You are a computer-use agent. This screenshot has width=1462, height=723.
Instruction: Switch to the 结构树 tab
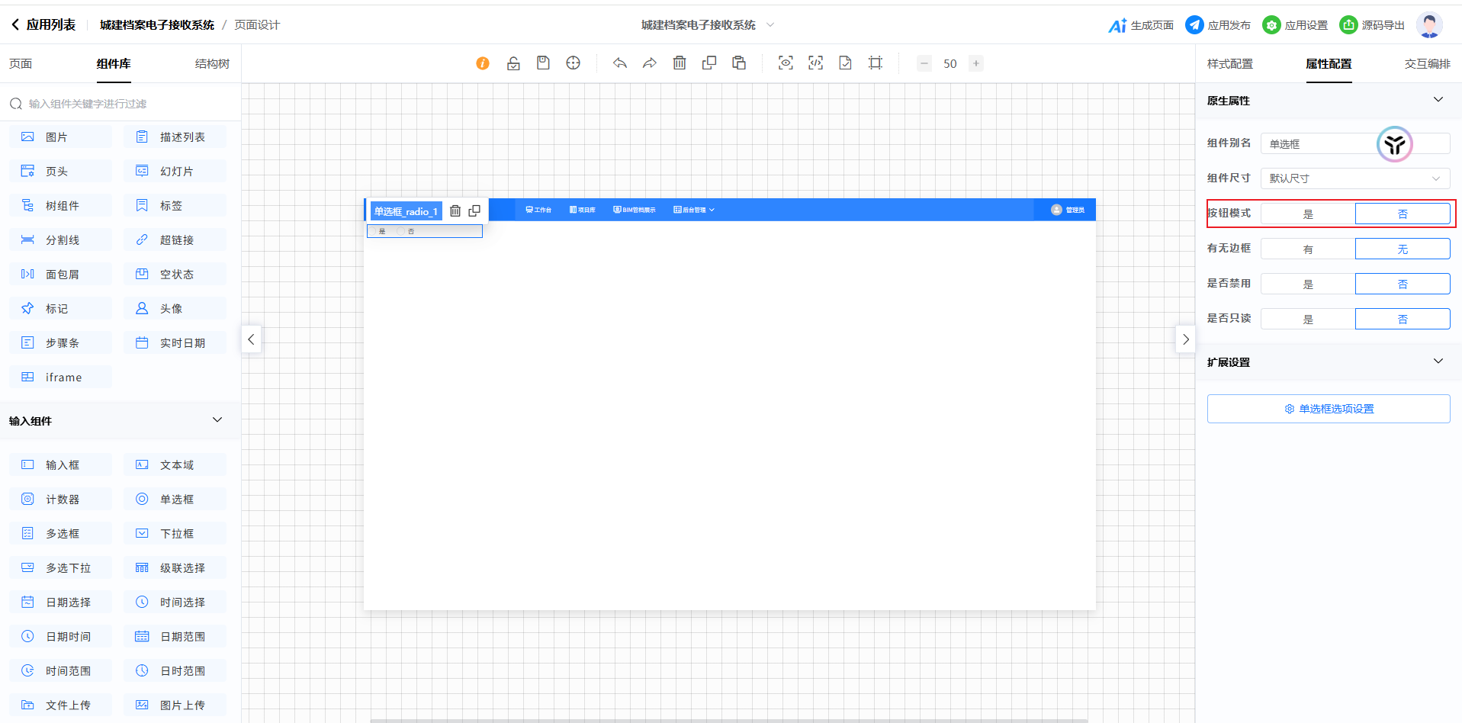pos(212,64)
